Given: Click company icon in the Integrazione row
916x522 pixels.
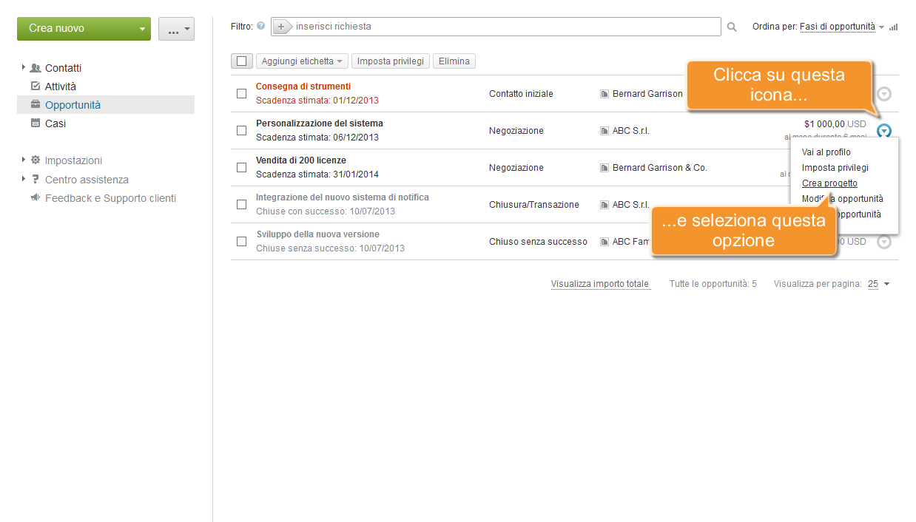Looking at the screenshot, I should pos(605,205).
